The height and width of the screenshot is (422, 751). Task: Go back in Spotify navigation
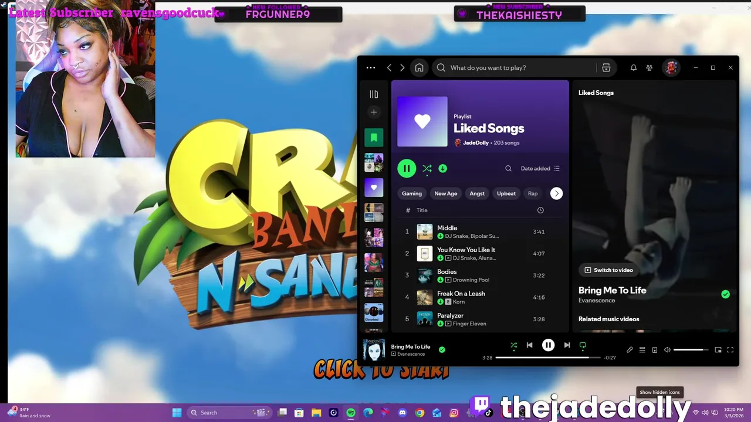pyautogui.click(x=389, y=67)
